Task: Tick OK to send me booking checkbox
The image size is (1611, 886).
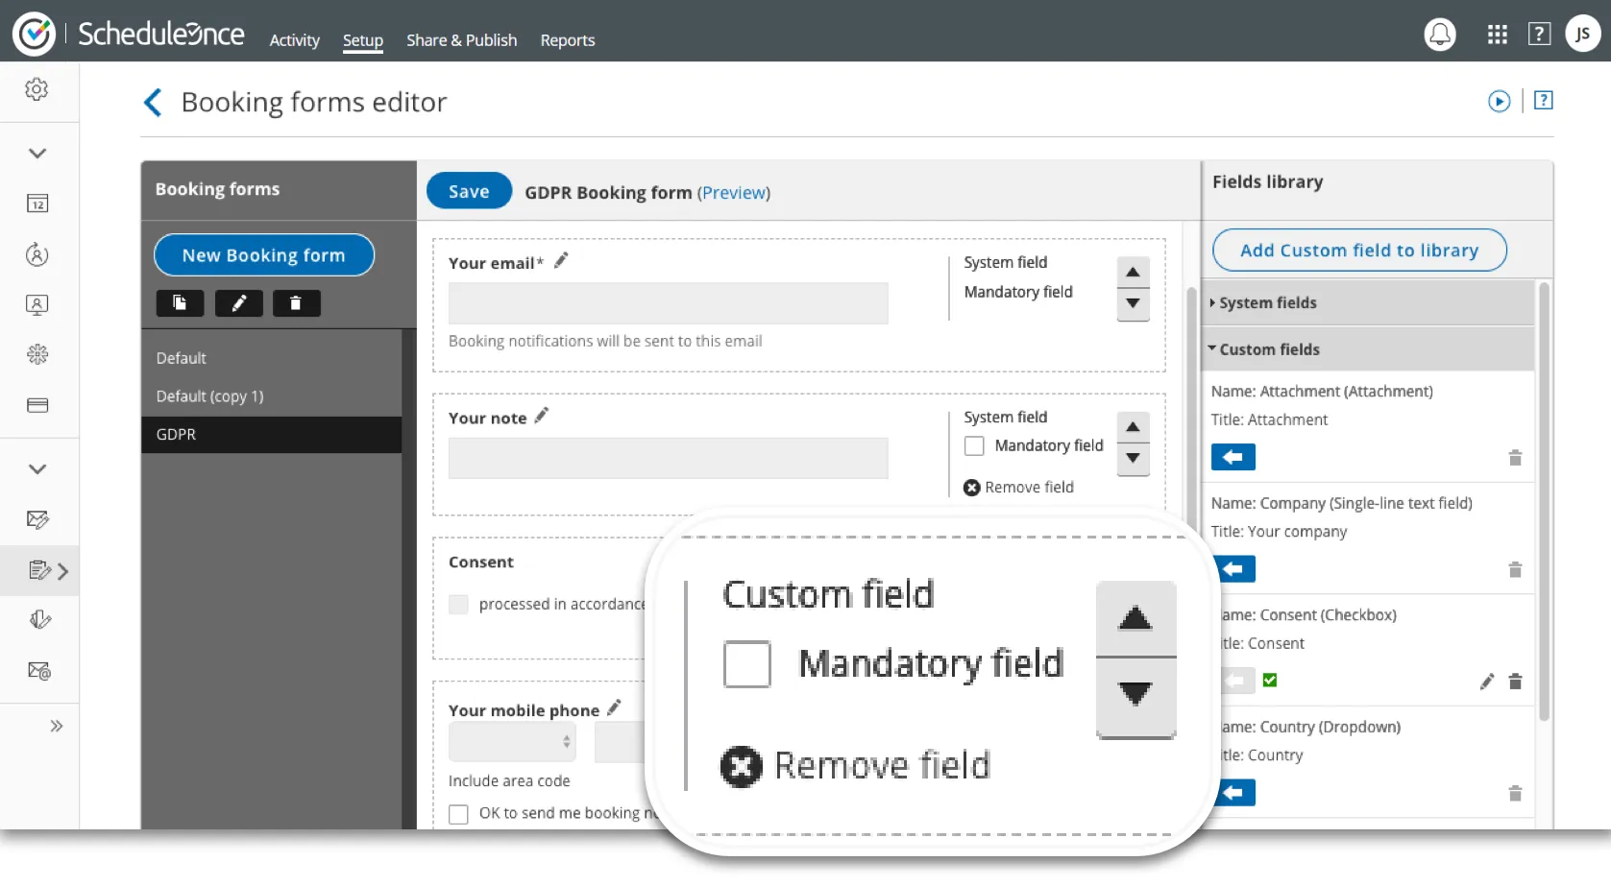Action: [458, 814]
